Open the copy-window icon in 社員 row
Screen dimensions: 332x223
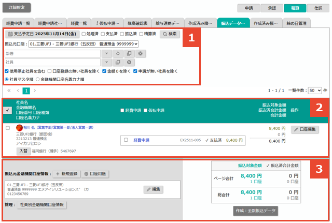point(118,62)
